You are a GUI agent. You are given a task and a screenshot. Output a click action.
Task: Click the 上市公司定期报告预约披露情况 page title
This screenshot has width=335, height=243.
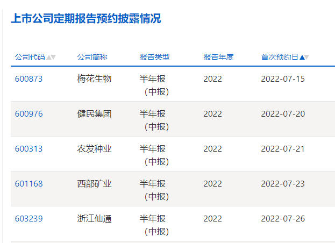coord(85,19)
